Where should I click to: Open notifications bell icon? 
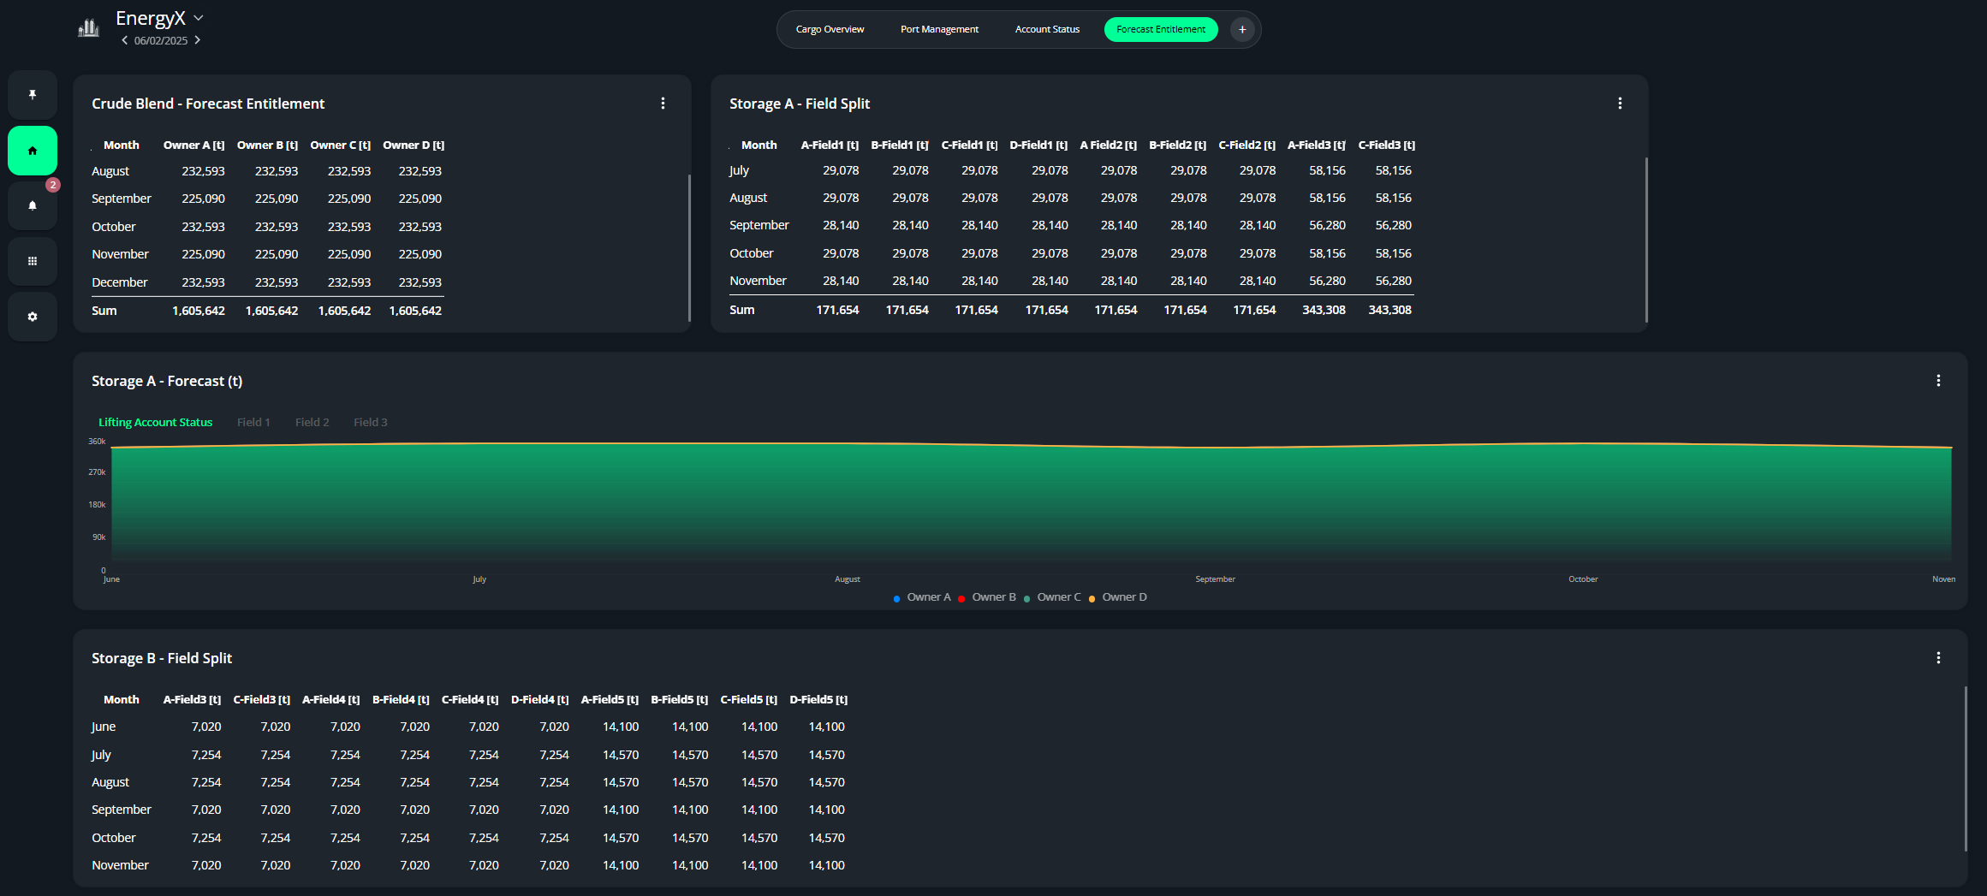pos(33,205)
